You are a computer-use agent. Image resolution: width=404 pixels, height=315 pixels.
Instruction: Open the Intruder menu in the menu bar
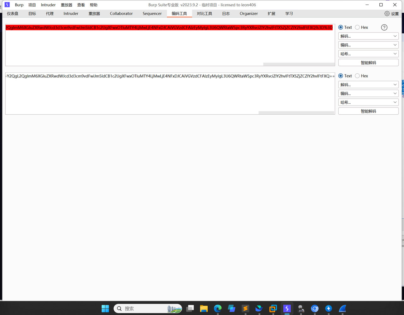[48, 5]
